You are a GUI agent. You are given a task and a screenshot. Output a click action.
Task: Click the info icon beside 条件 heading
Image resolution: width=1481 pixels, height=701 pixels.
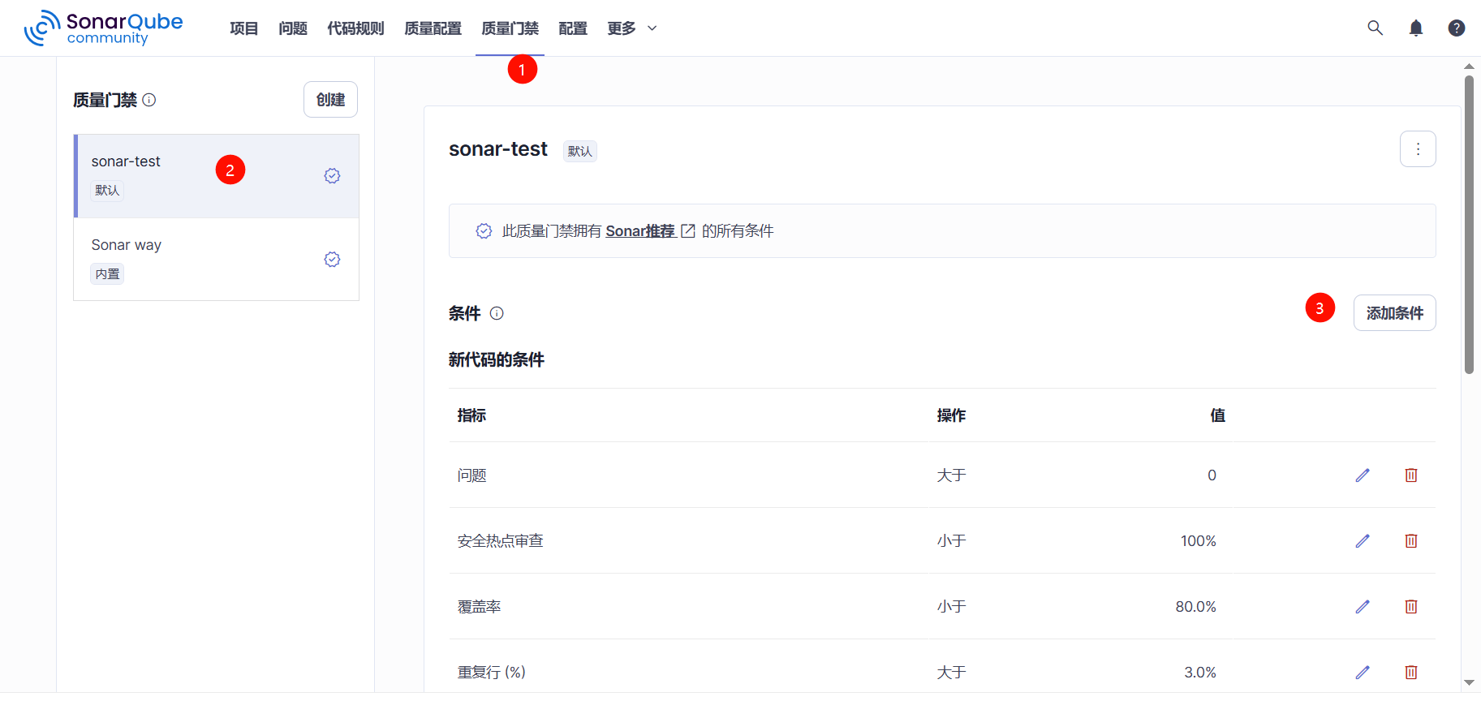click(497, 313)
